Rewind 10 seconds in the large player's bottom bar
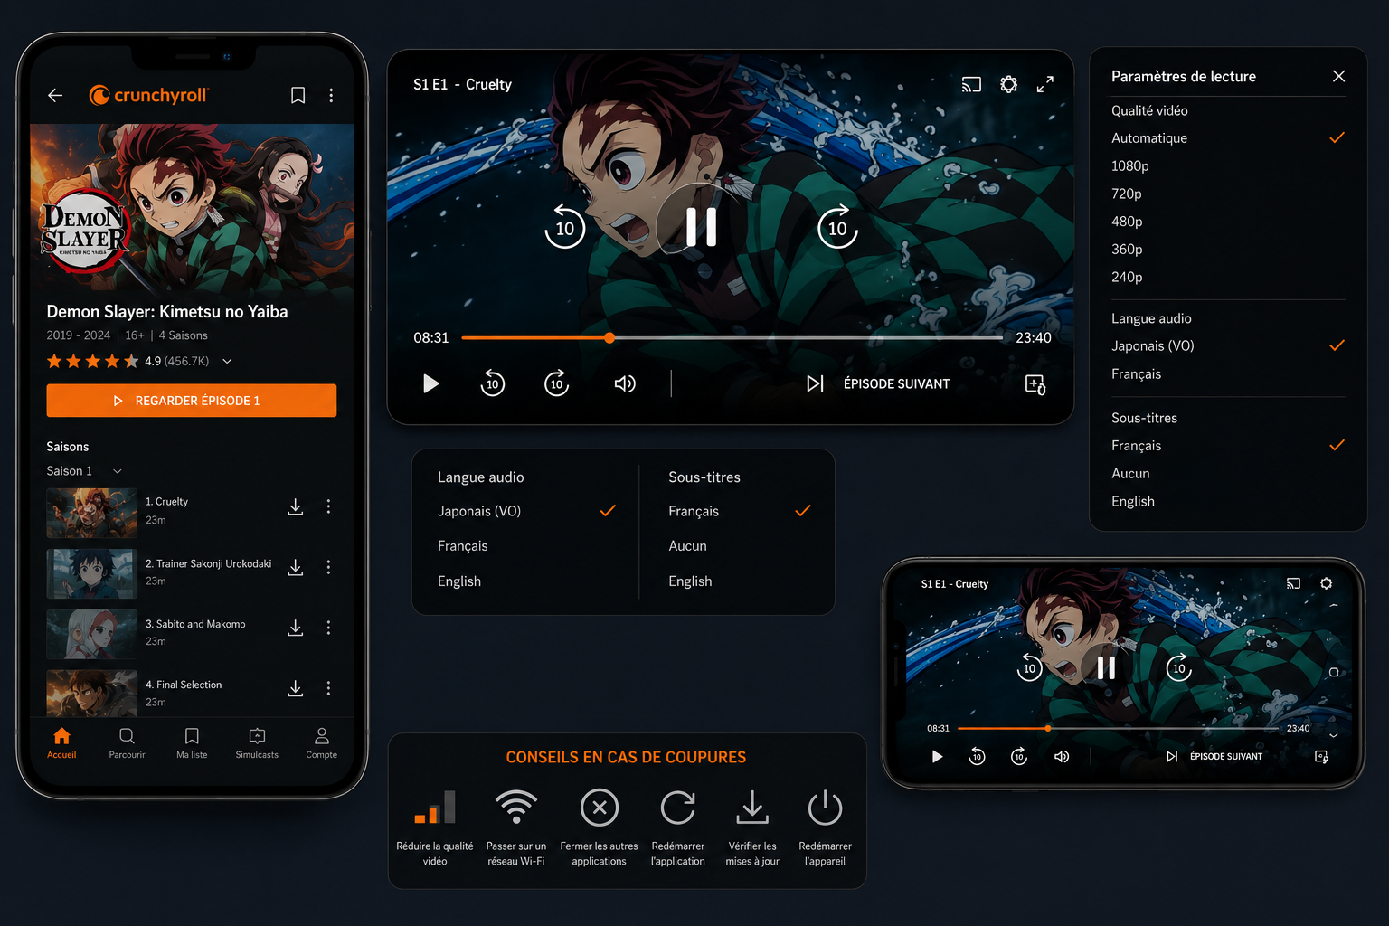This screenshot has width=1389, height=926. (492, 383)
